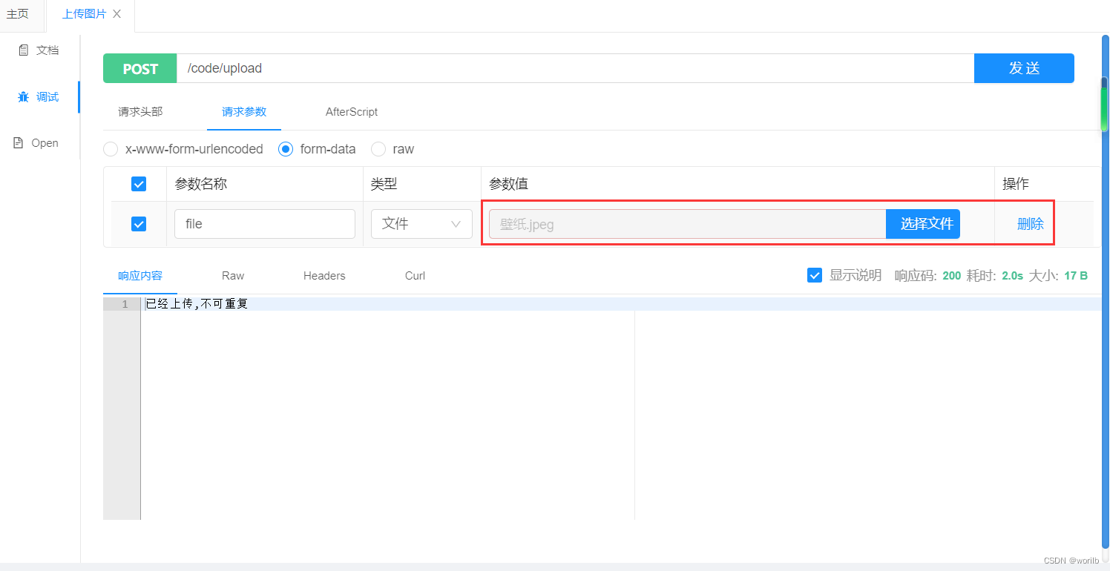Click the 删除 link for file row
Viewport: 1110px width, 571px height.
coord(1031,224)
